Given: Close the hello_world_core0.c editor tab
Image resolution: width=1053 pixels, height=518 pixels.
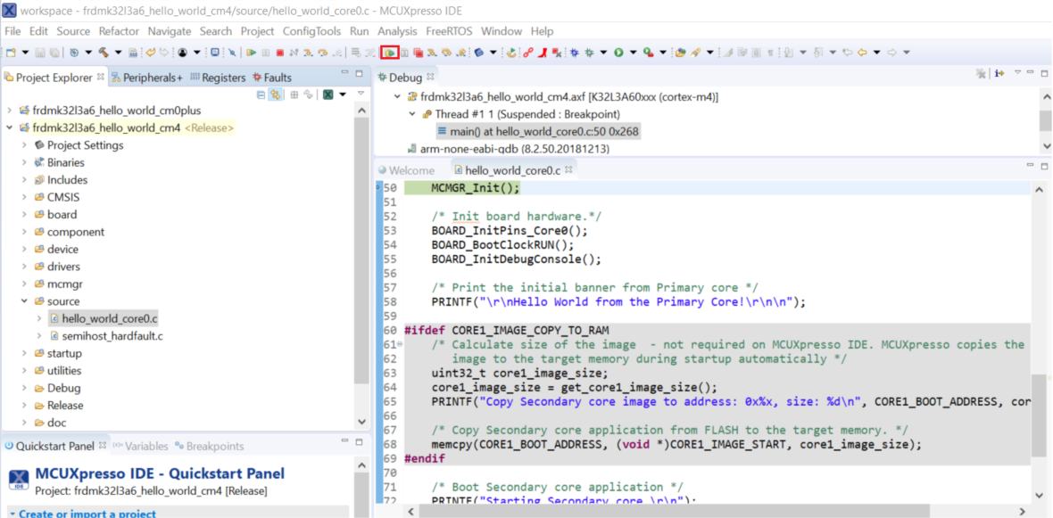Looking at the screenshot, I should (x=568, y=169).
